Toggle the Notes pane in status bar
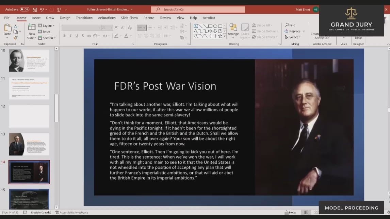 point(290,213)
